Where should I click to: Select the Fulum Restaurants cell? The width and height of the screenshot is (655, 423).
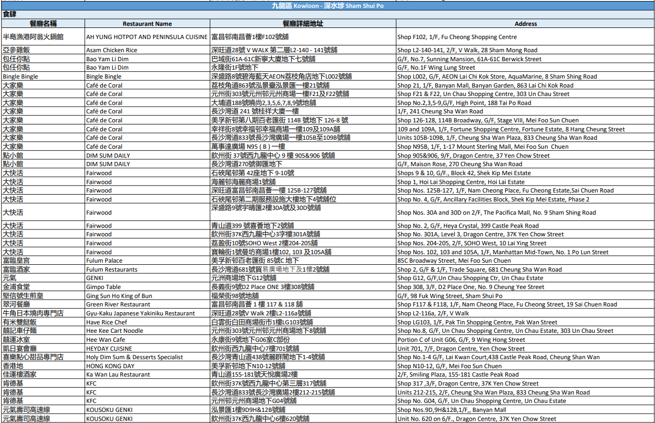click(147, 270)
